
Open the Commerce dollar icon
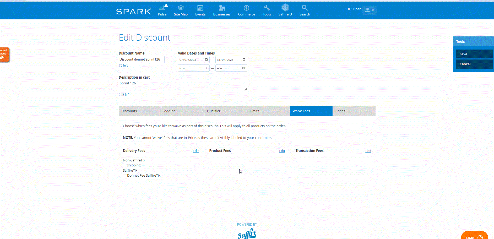point(246,8)
